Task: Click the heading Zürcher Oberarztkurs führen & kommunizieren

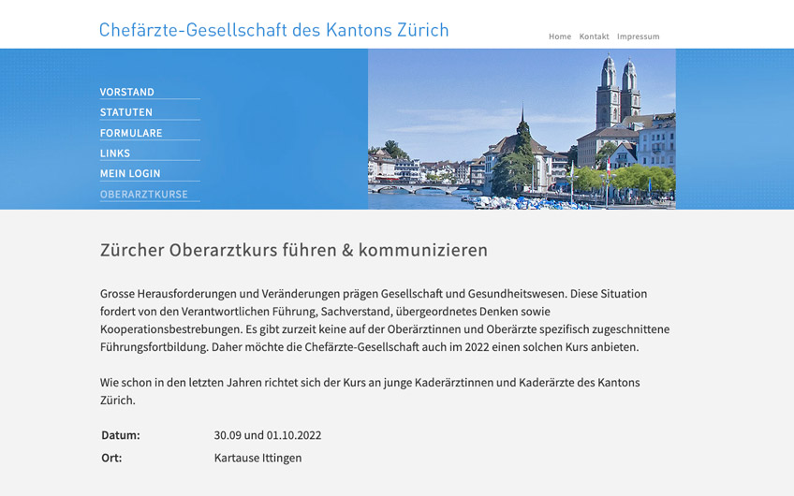Action: coord(294,250)
